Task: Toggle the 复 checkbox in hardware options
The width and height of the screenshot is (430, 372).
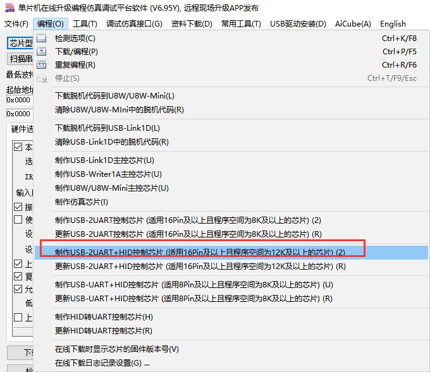Action: click(18, 276)
